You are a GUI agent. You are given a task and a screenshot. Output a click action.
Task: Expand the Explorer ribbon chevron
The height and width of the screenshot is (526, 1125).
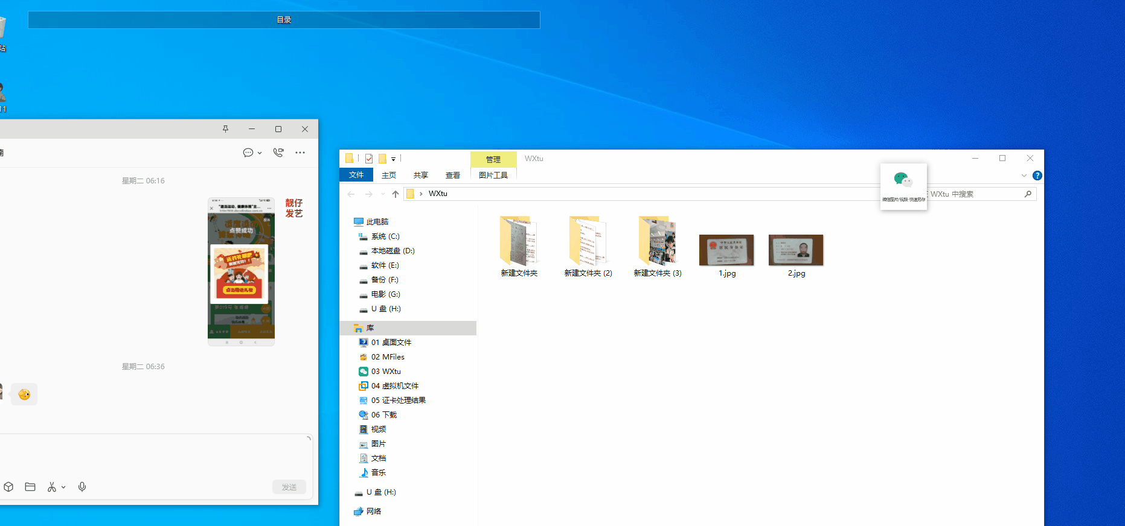1024,176
